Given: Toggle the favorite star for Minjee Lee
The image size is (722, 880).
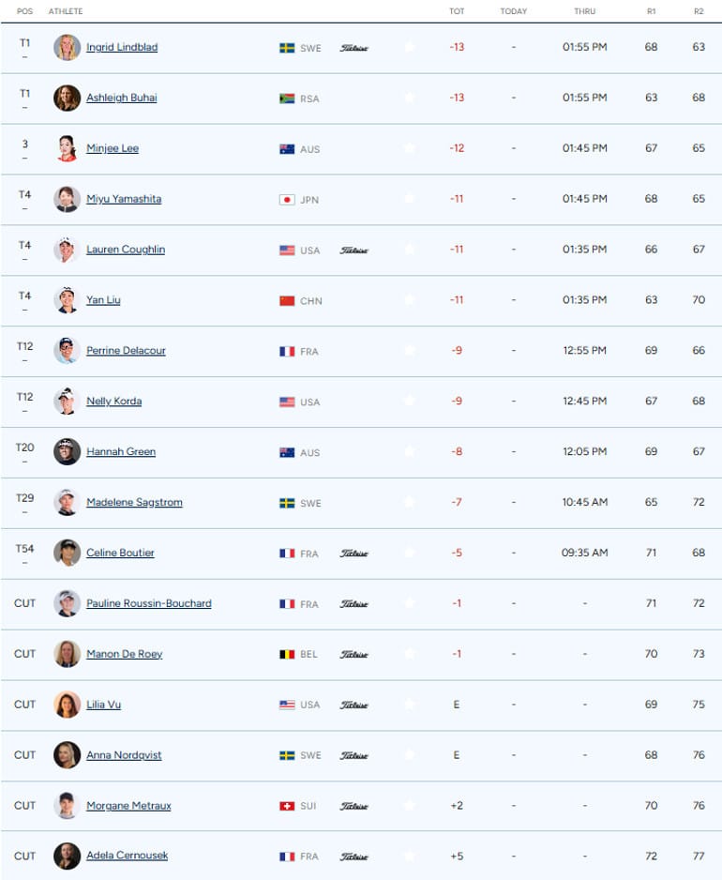Looking at the screenshot, I should [x=410, y=148].
